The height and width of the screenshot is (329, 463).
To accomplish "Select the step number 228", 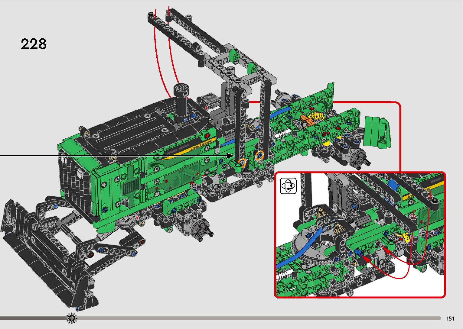I will (x=34, y=44).
